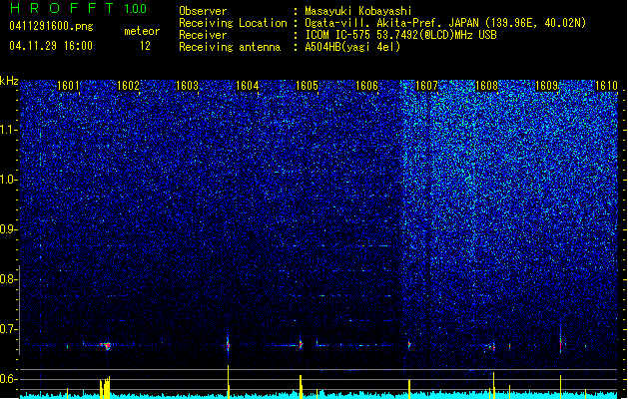Click the A504HB(yagi 4el) antenna text
628x399 pixels.
point(352,47)
